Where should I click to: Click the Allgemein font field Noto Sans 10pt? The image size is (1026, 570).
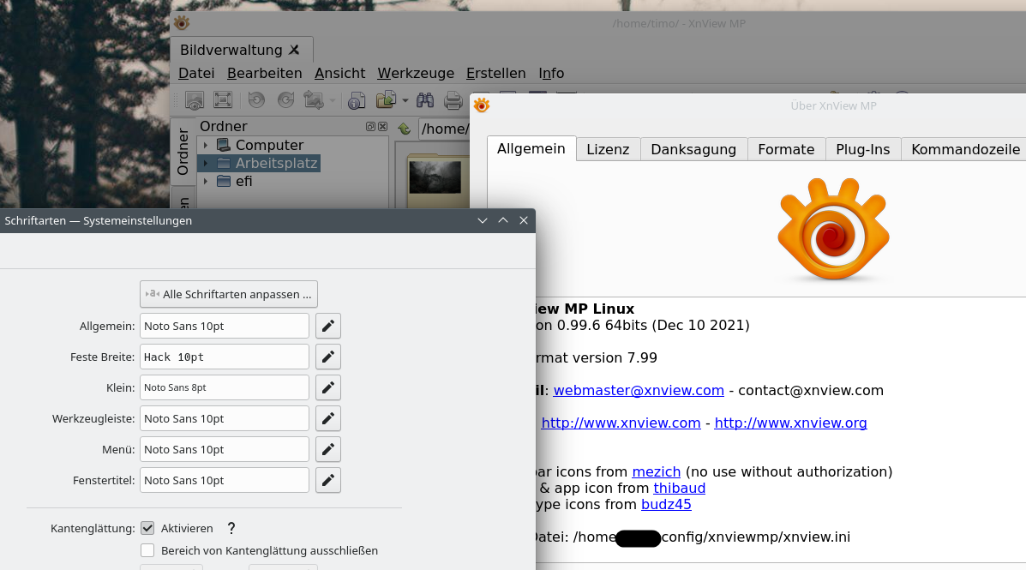click(225, 326)
